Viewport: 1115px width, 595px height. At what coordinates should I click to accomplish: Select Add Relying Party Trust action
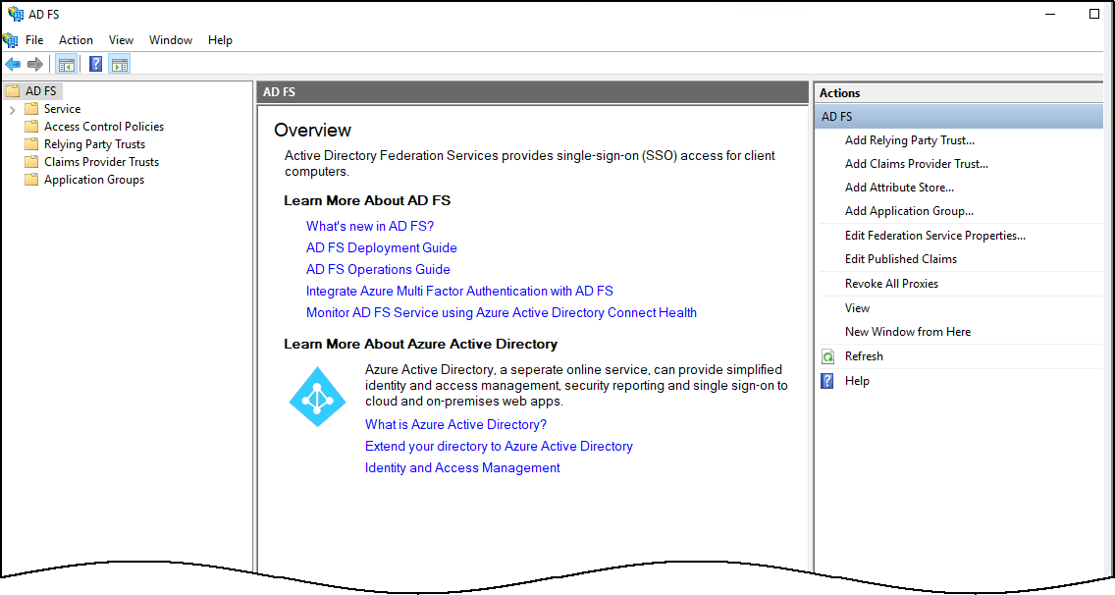(x=909, y=139)
